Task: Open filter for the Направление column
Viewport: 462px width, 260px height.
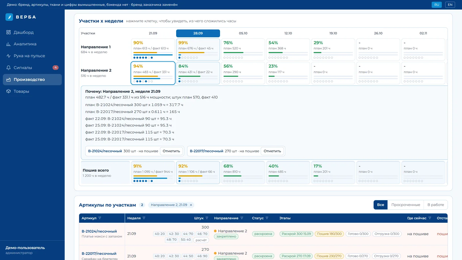Action: (x=242, y=218)
